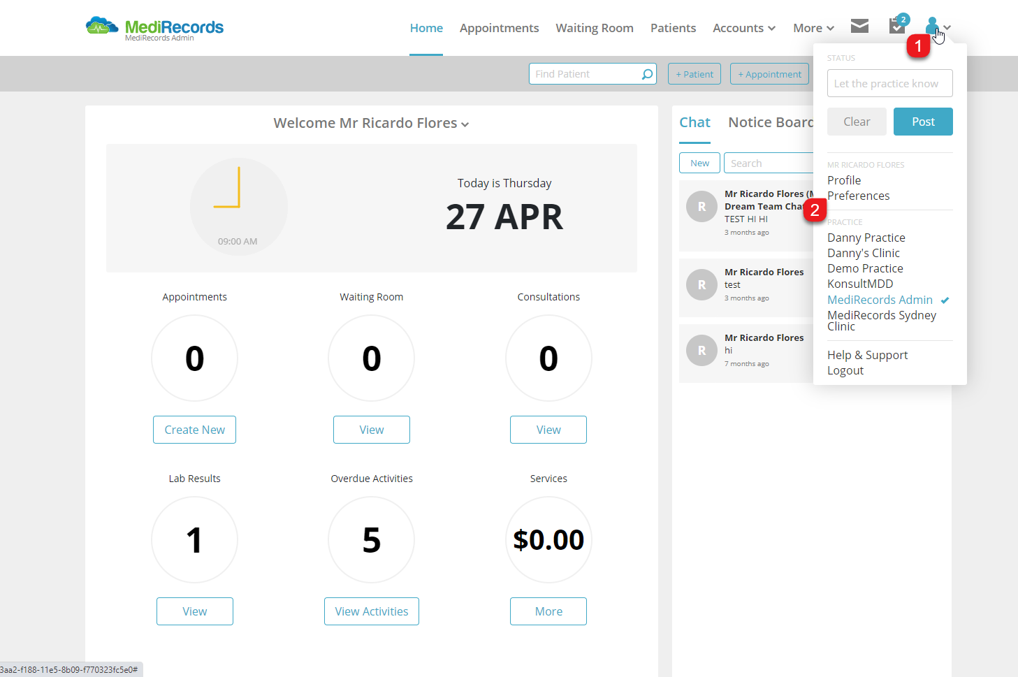Switch to MediRecords Sydney Clinic
The image size is (1018, 677).
click(882, 321)
